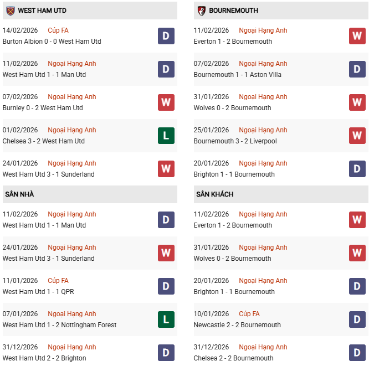This screenshot has width=369, height=366.
Task: Open the West Ham Utd 2-2 Brighton result
Action: 44,358
